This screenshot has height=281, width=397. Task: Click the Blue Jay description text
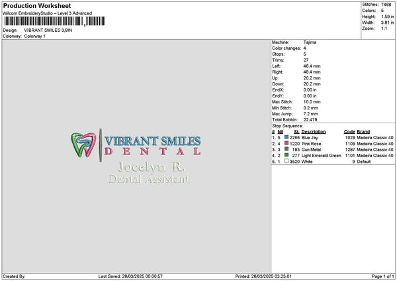pyautogui.click(x=310, y=138)
